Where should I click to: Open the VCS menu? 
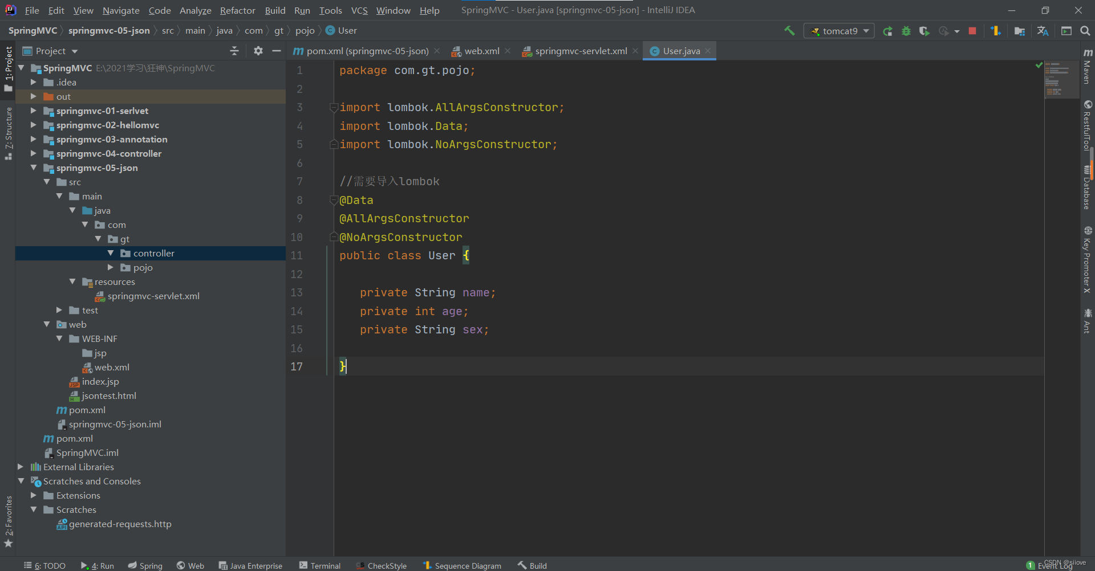pos(359,10)
